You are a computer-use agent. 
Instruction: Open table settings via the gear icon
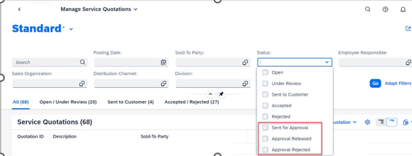click(x=367, y=122)
